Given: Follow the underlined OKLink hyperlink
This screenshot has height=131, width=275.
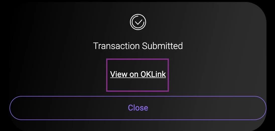Looking at the screenshot, I should coord(138,74).
